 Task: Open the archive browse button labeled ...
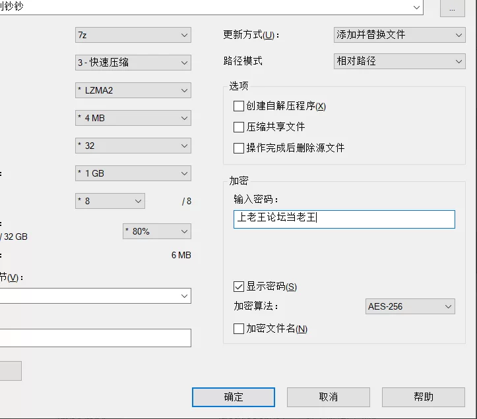coord(453,8)
